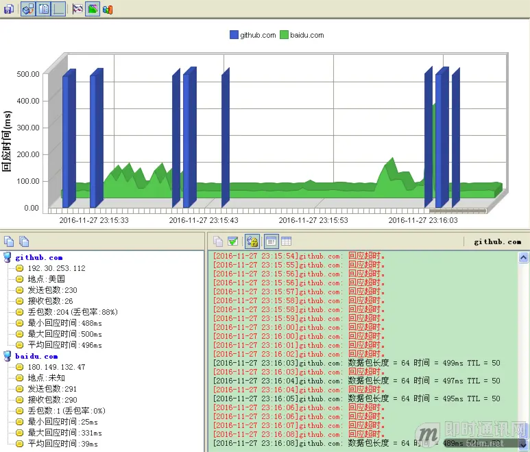
Task: Select the 丢包数:1 (丢包率:0%) row
Action: pos(67,411)
